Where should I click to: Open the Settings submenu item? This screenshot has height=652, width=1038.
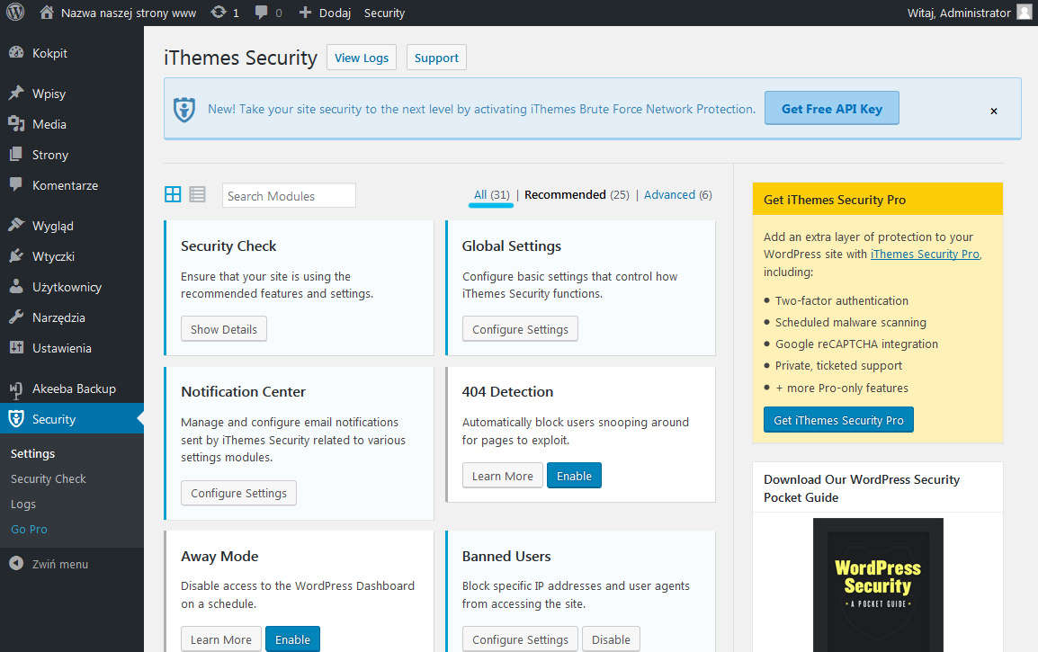tap(32, 453)
